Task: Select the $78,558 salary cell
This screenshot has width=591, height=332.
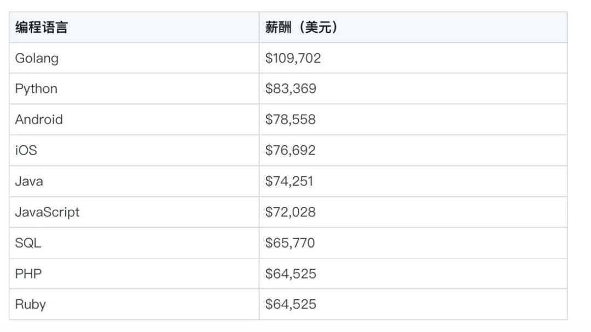Action: tap(413, 120)
